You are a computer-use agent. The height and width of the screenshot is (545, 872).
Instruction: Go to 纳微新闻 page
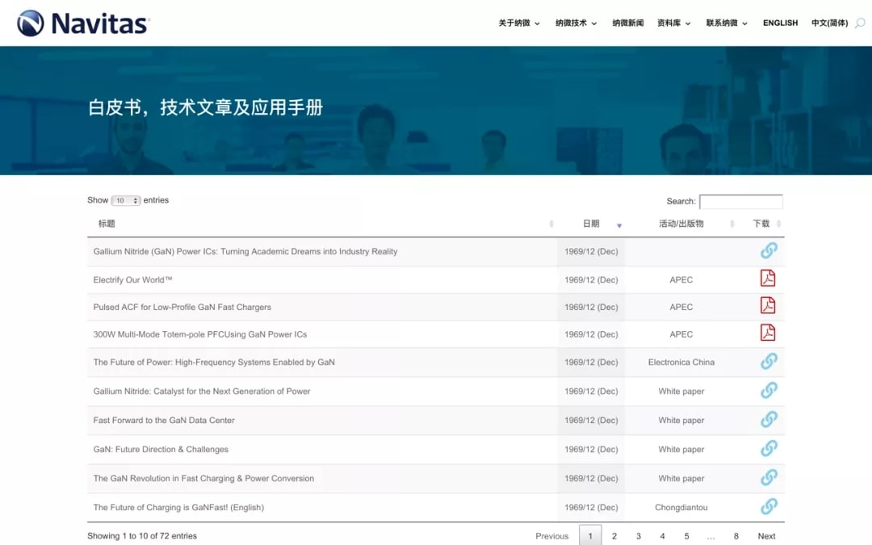(628, 23)
